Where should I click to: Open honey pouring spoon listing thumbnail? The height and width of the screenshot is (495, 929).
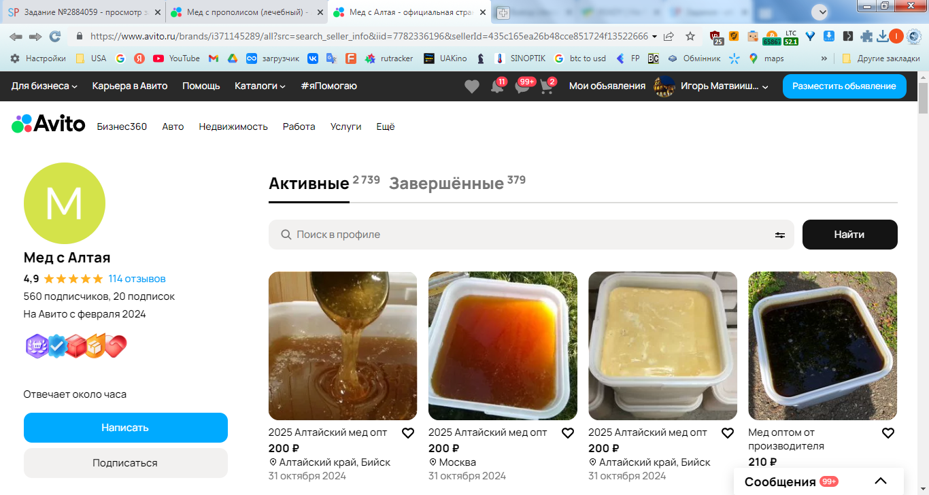(343, 346)
